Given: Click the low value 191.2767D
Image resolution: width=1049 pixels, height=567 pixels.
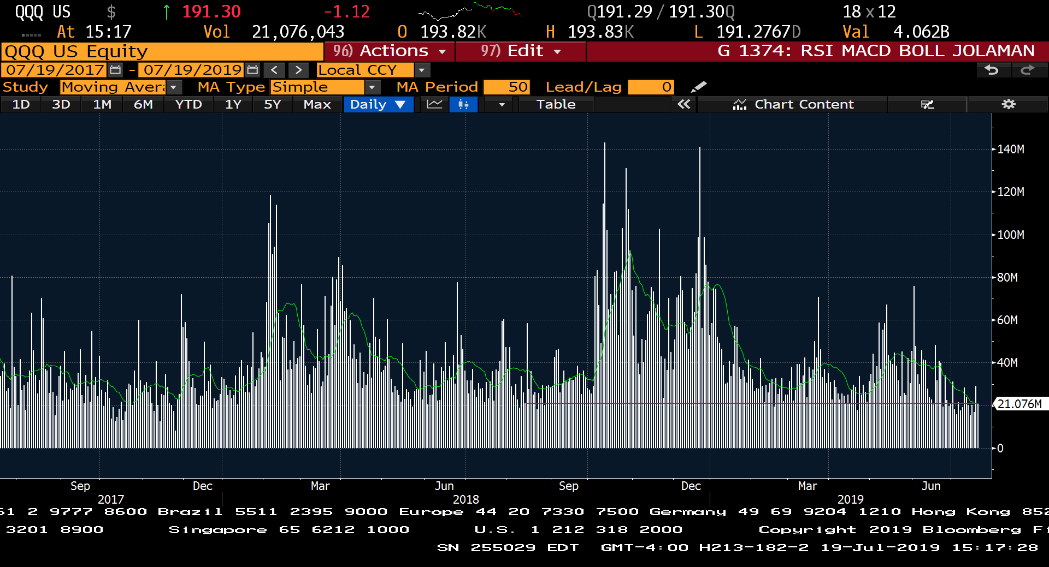Looking at the screenshot, I should 758,32.
